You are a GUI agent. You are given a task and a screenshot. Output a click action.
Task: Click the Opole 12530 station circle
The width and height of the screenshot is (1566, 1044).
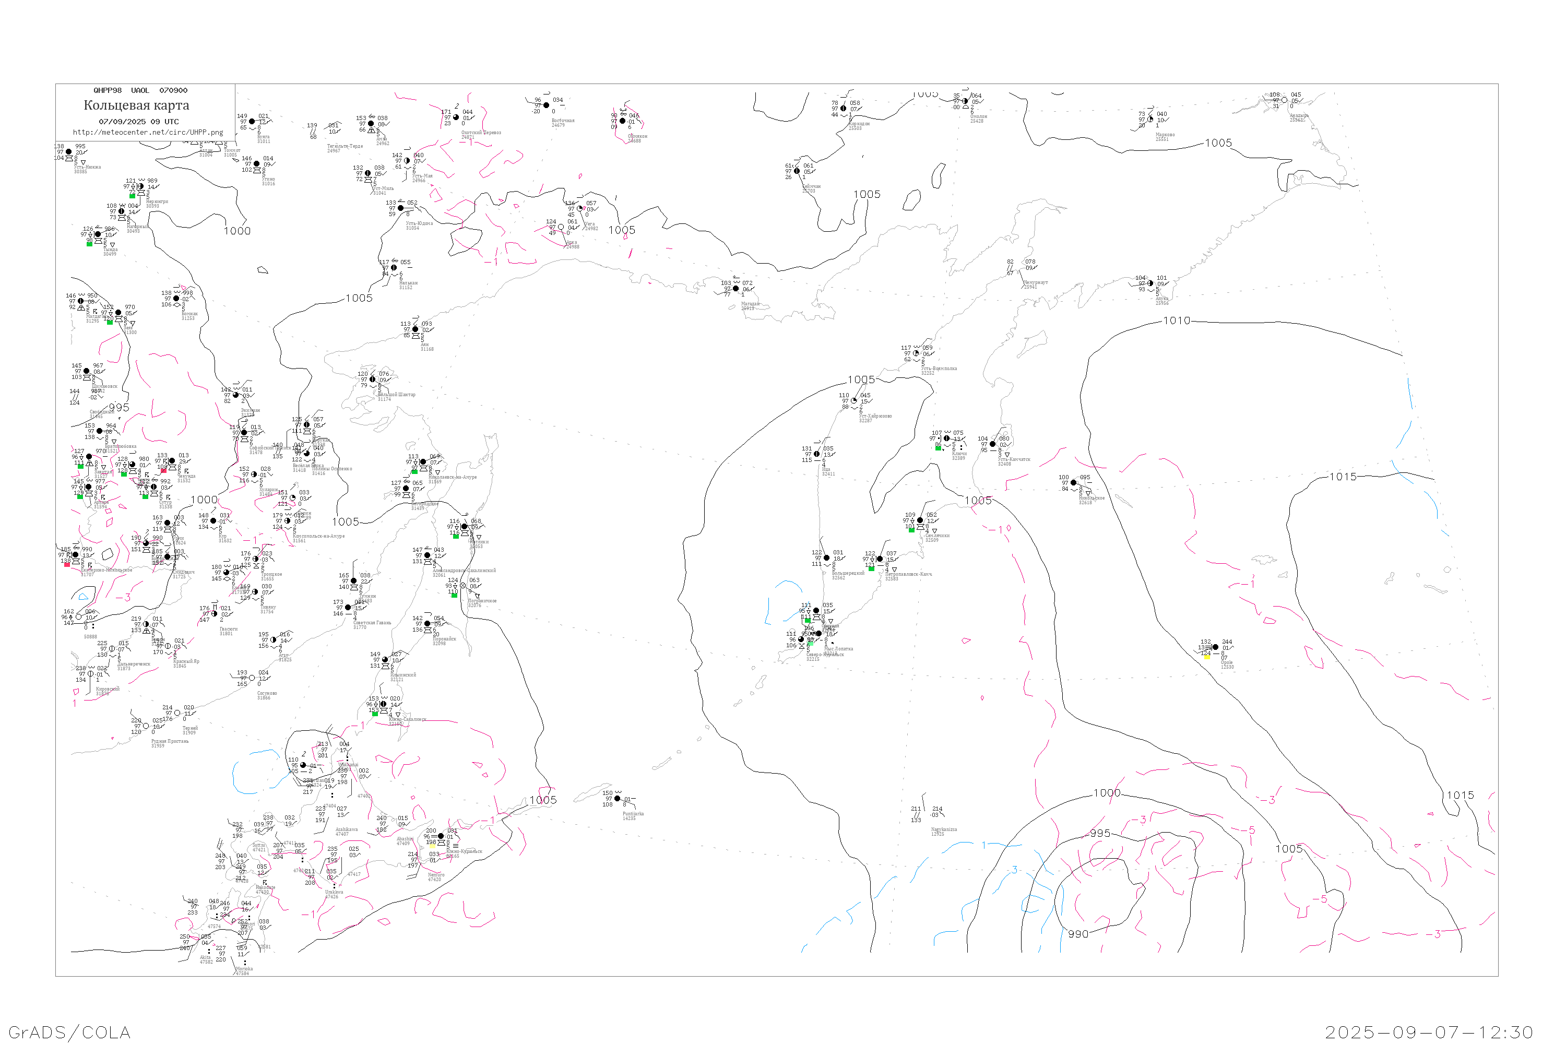[x=1215, y=647]
